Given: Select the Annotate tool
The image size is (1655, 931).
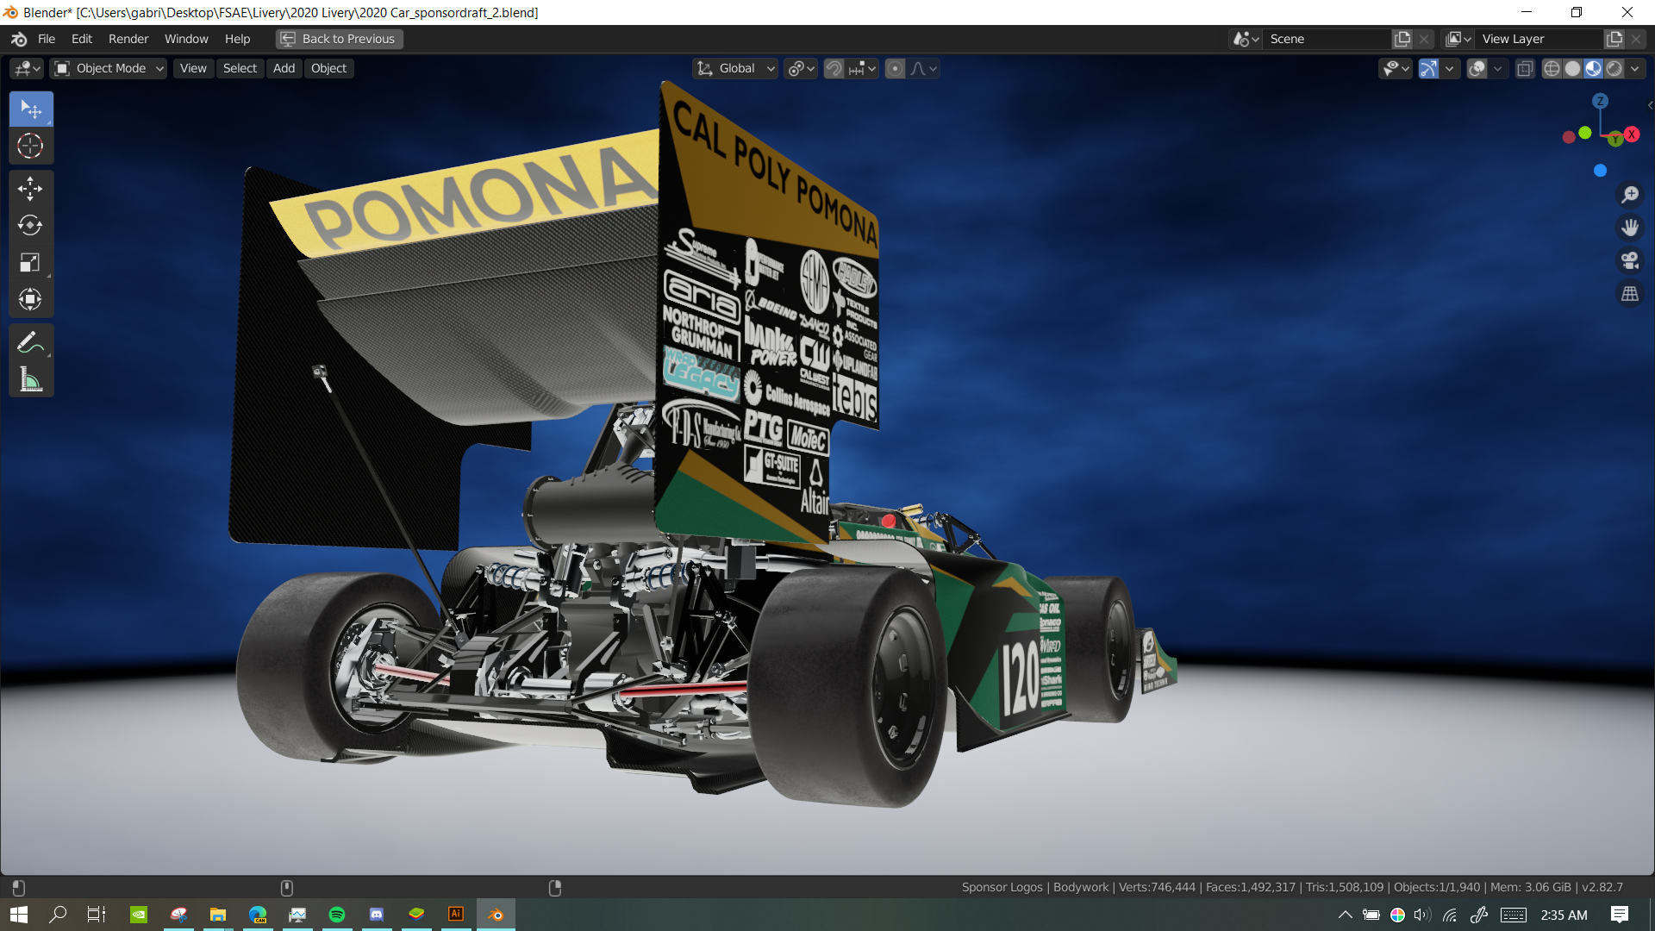Looking at the screenshot, I should [x=31, y=342].
